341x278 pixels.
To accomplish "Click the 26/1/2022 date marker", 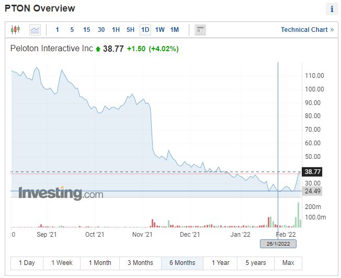I will pos(278,244).
